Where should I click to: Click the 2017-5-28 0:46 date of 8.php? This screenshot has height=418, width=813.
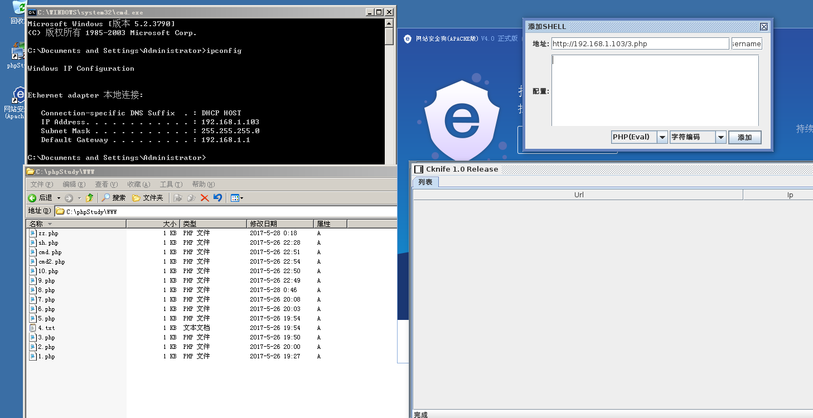click(274, 290)
